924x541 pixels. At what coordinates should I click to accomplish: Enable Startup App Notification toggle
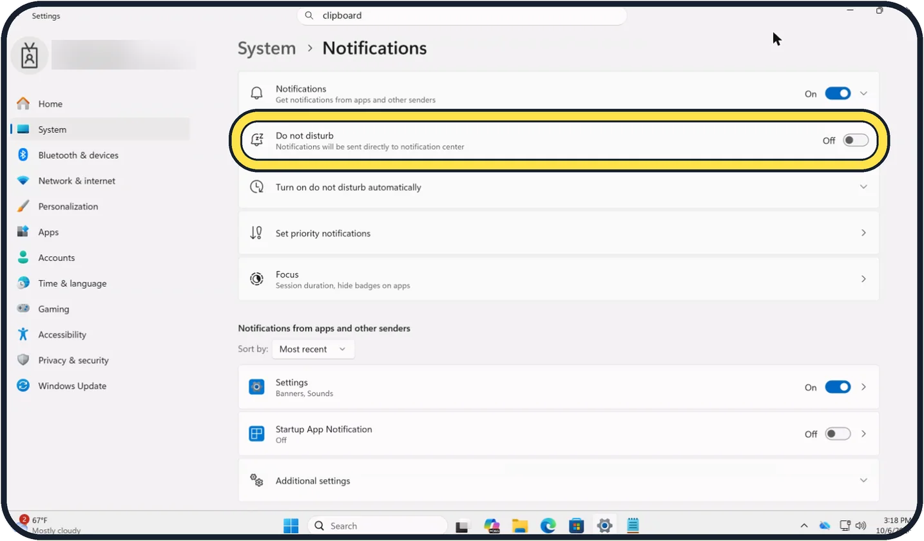pyautogui.click(x=838, y=434)
